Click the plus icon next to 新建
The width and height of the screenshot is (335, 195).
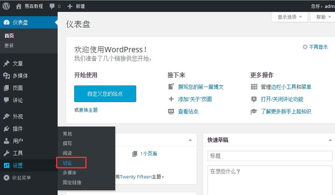coord(70,6)
